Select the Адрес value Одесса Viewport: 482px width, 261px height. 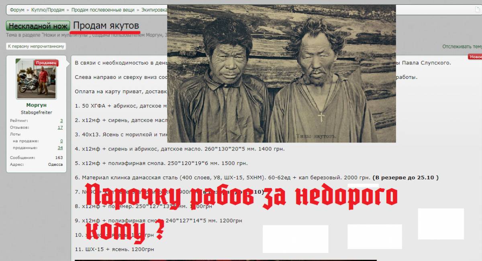[55, 165]
